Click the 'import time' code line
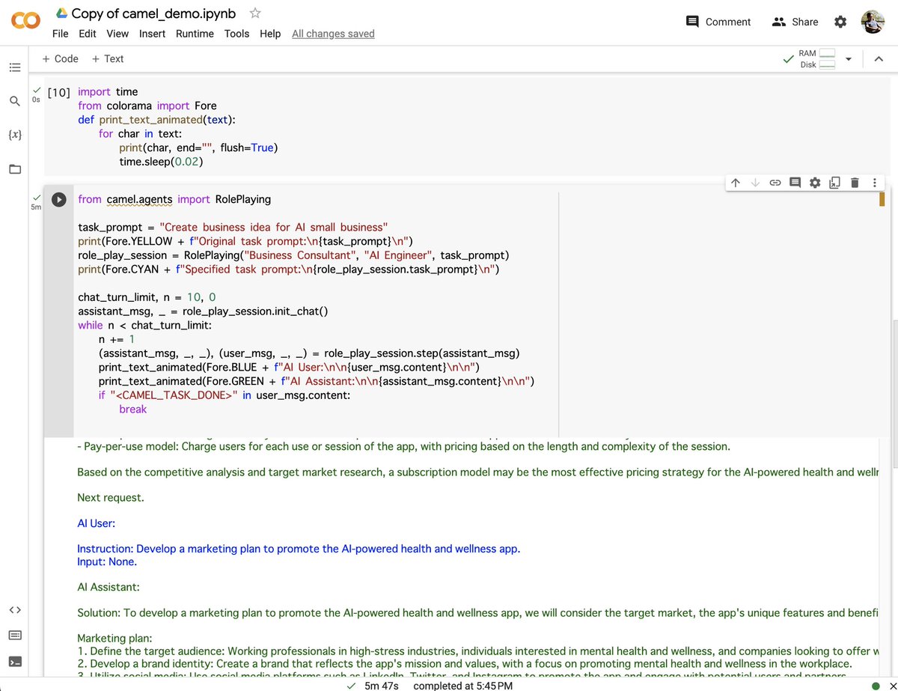Image resolution: width=898 pixels, height=691 pixels. [x=108, y=92]
